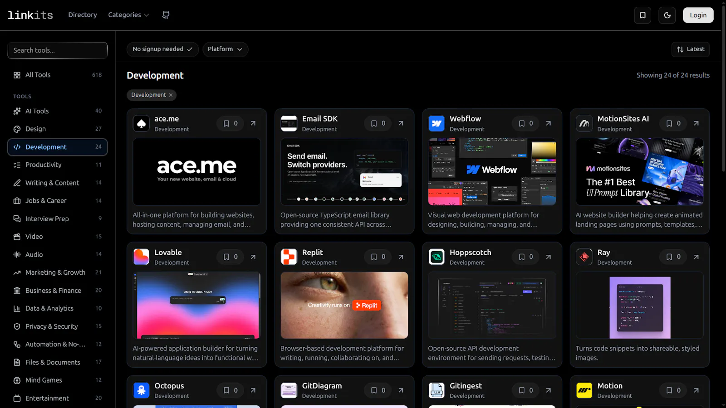Open ace.me external link arrow
Viewport: 726px width, 408px height.
click(x=253, y=123)
